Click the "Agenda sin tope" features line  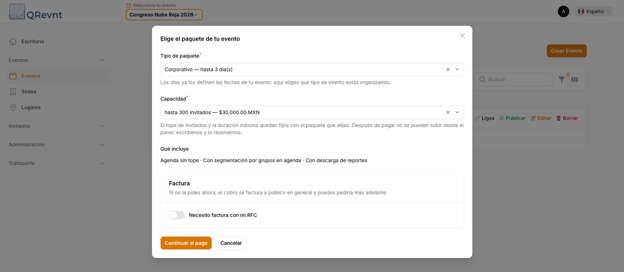pyautogui.click(x=264, y=161)
